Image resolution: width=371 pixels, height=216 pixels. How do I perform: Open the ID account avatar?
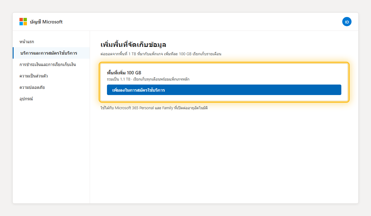pos(347,22)
